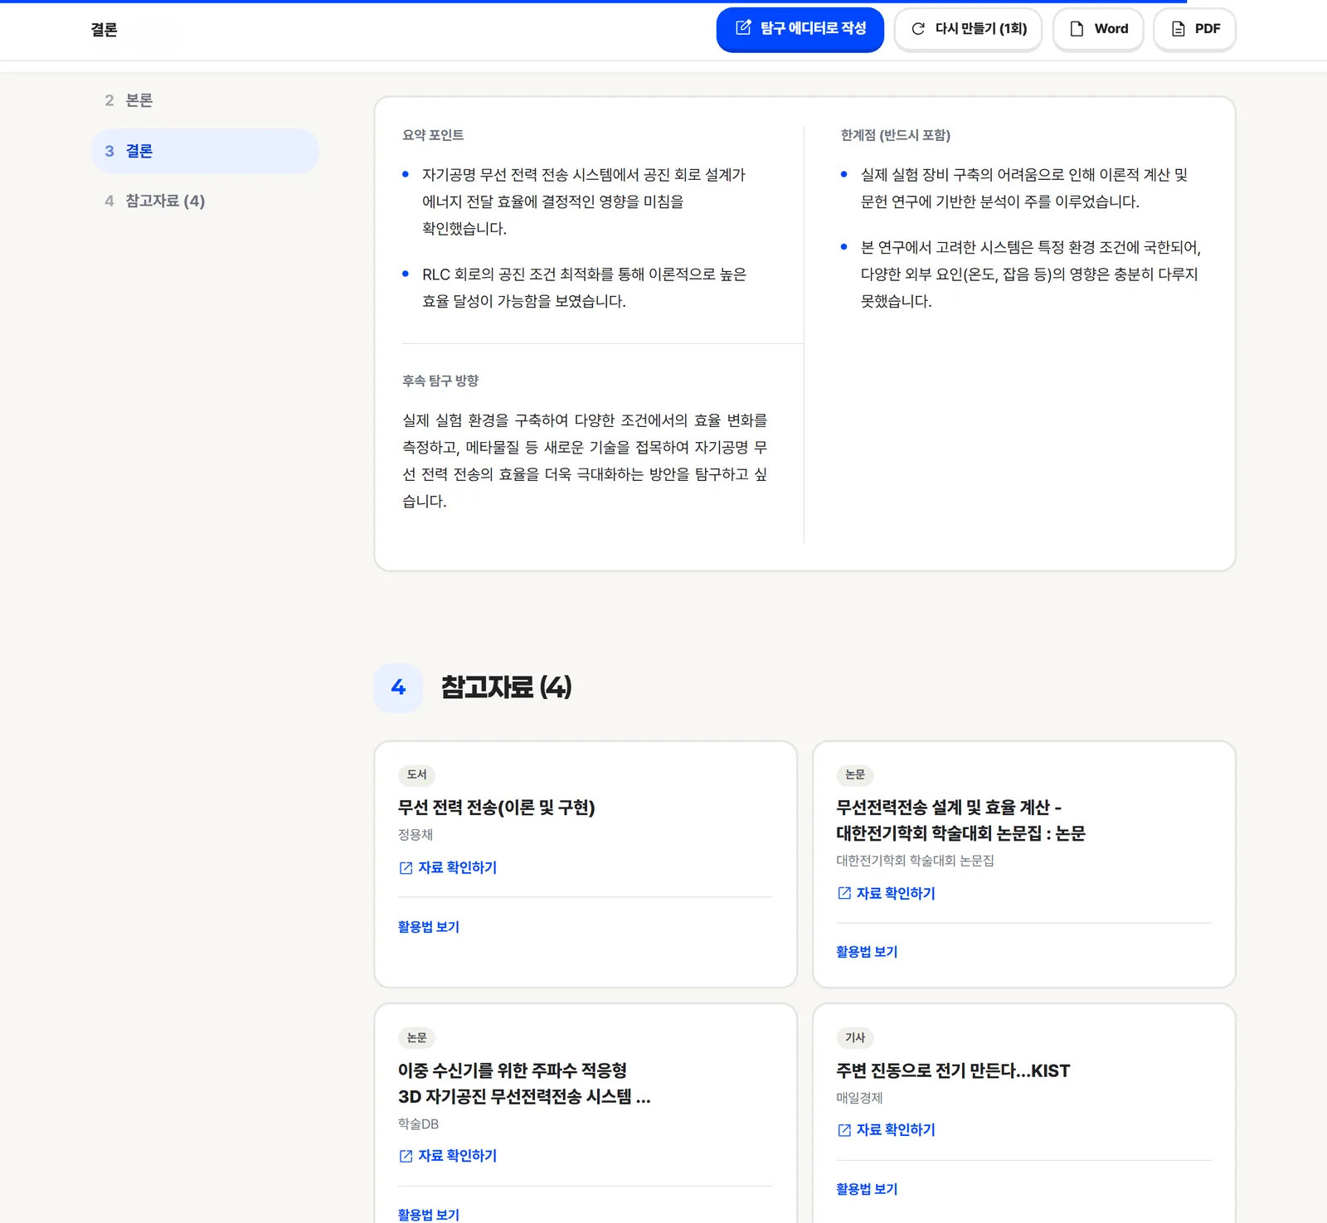Click external-link icon under 대한전기학회 학술대회 논문집
The height and width of the screenshot is (1223, 1327).
[844, 893]
